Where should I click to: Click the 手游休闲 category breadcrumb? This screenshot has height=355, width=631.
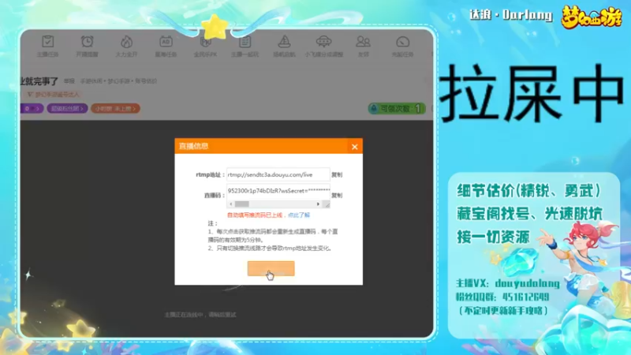pyautogui.click(x=91, y=81)
